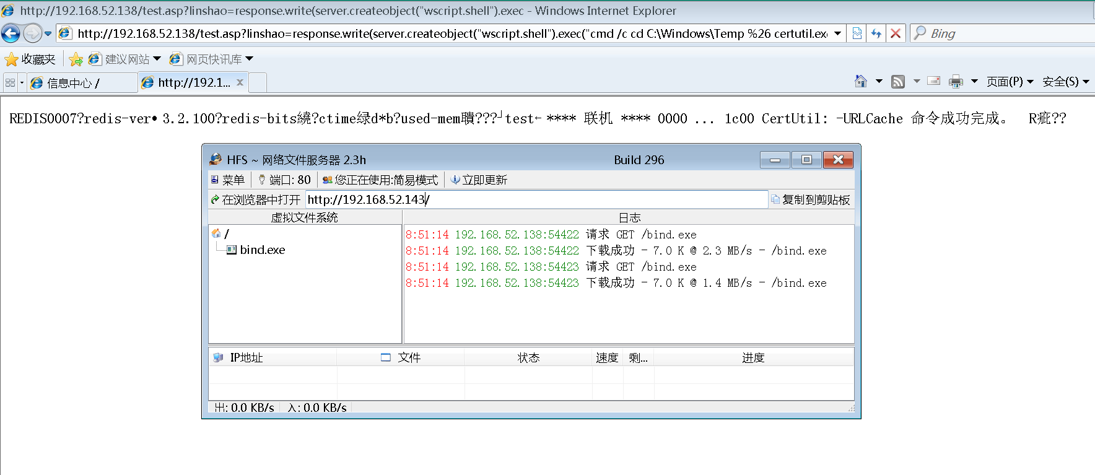The image size is (1095, 475).
Task: Open the 建议网站 link
Action: click(120, 59)
